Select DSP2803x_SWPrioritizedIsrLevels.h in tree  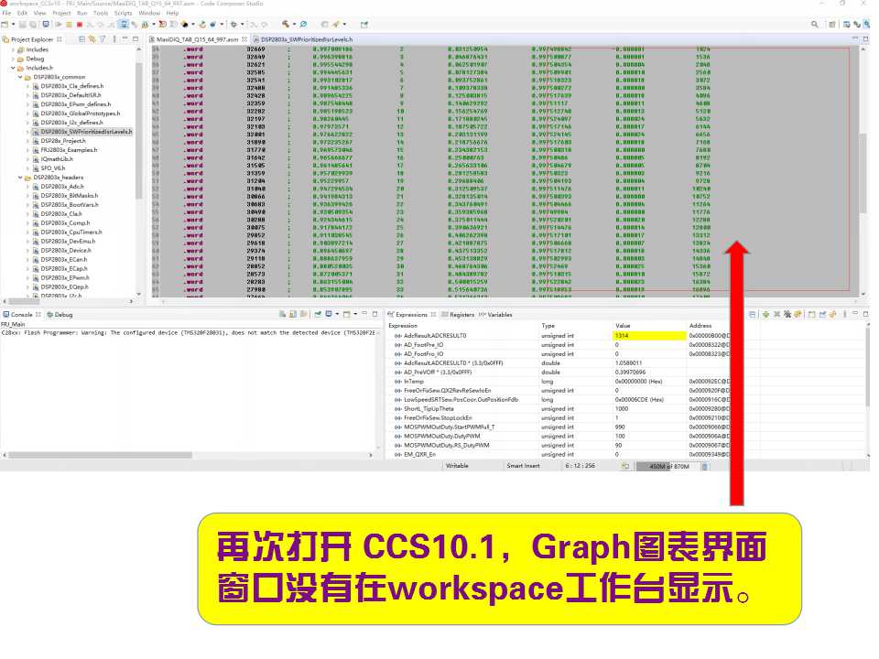86,132
